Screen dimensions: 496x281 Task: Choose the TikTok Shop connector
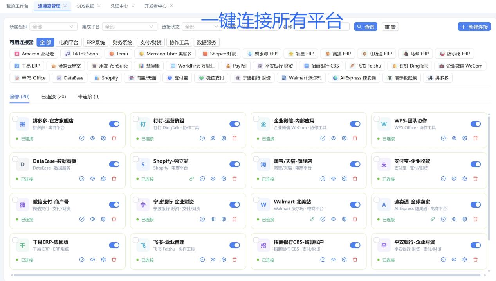click(x=81, y=54)
